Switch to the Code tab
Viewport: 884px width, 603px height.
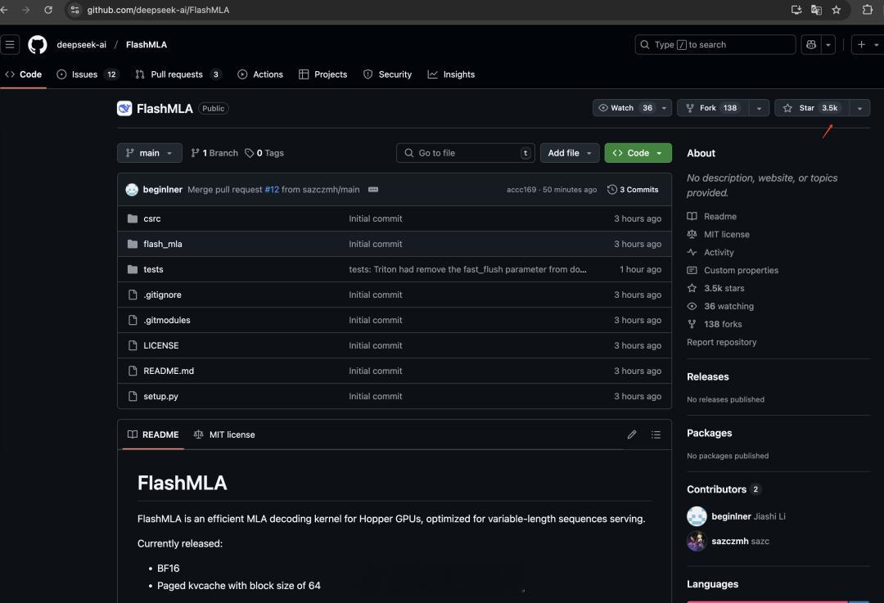24,74
